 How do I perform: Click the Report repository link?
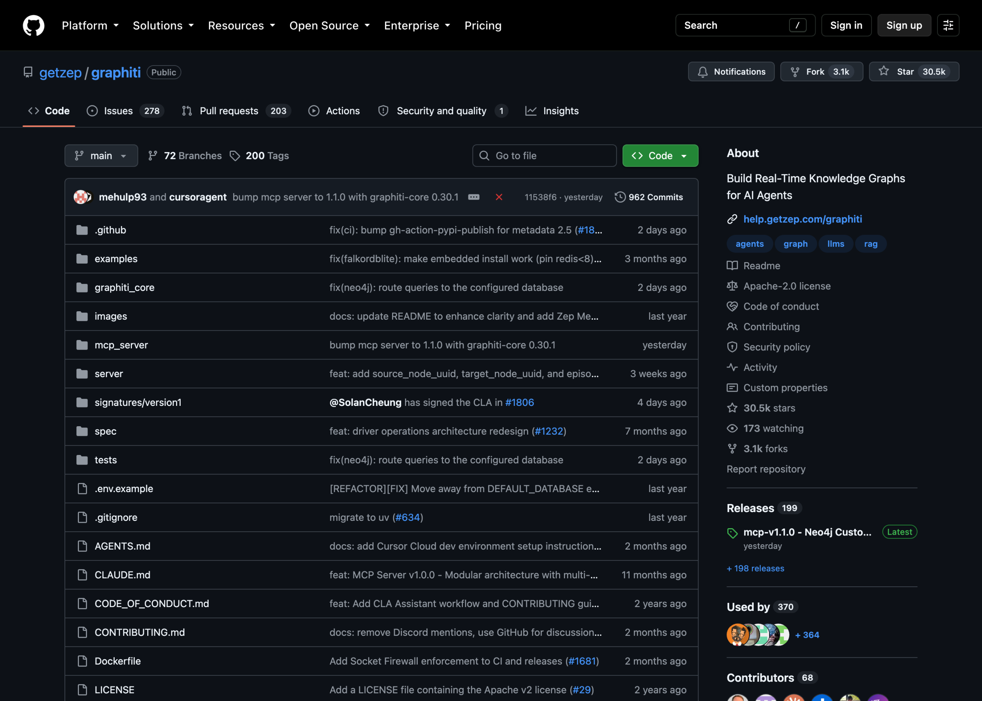click(766, 469)
